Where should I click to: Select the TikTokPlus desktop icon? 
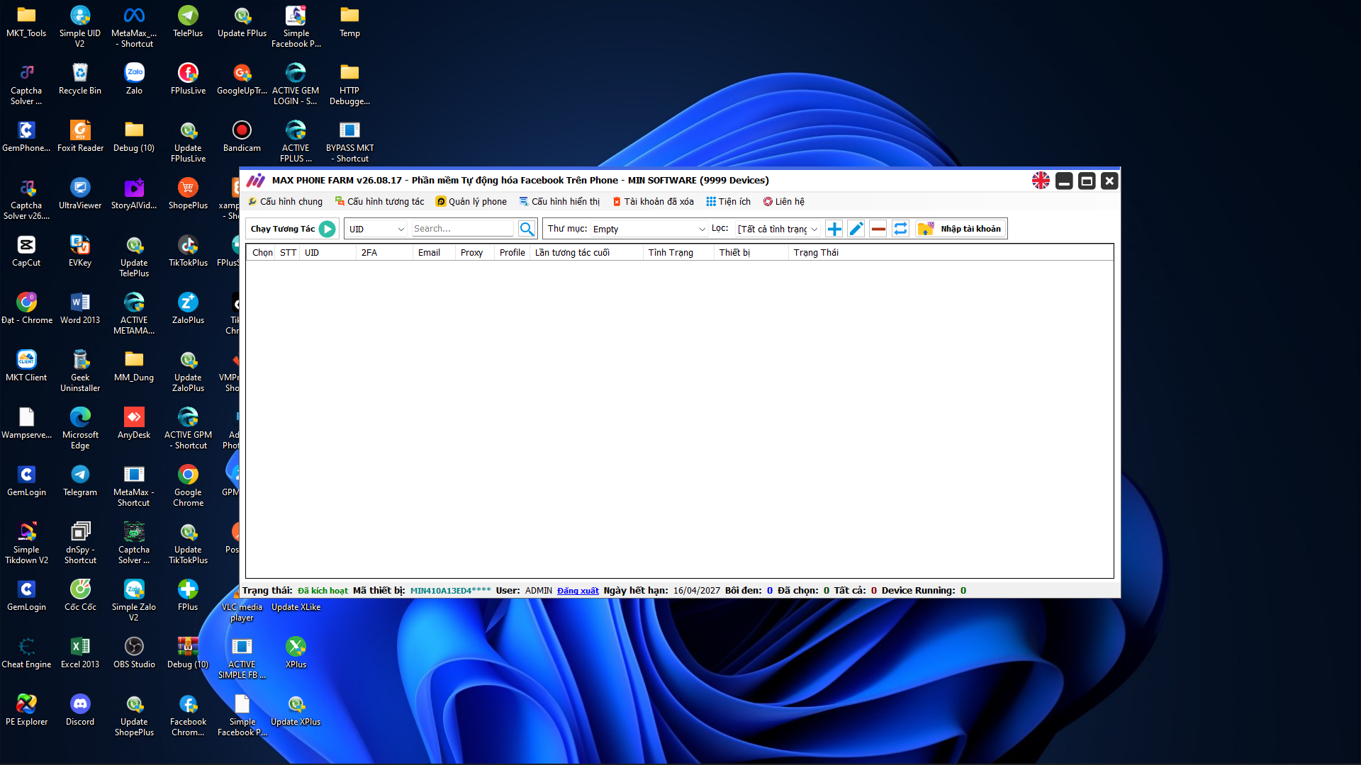point(188,251)
